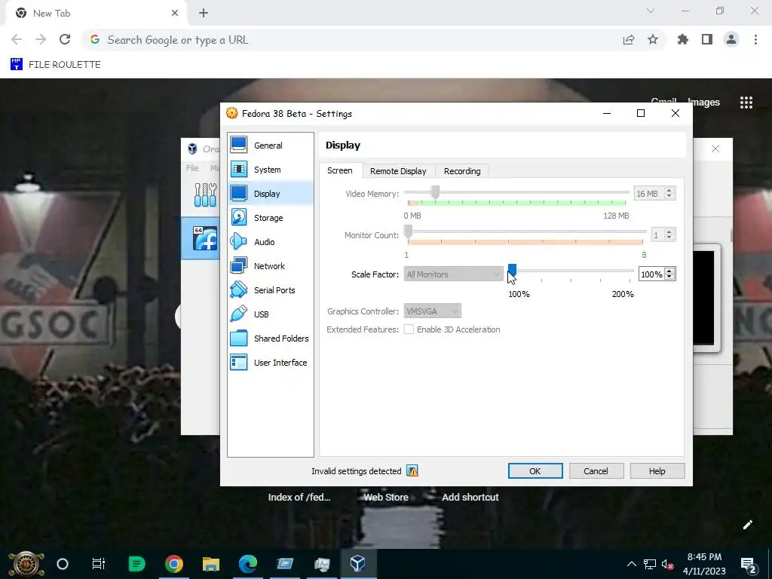Image resolution: width=772 pixels, height=579 pixels.
Task: Open the Shared Folders settings category
Action: click(271, 339)
